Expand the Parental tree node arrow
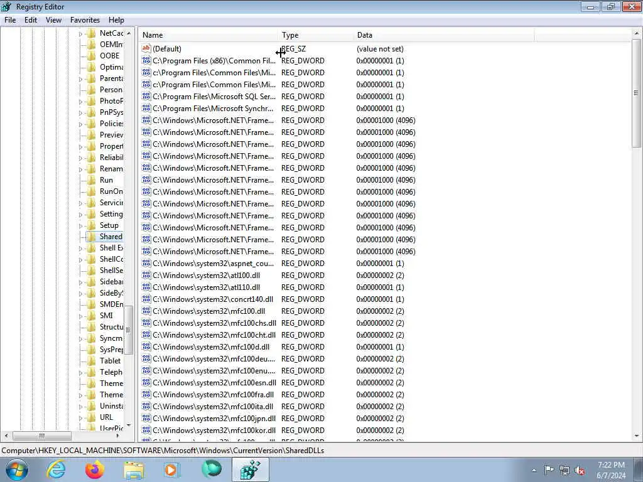Image resolution: width=643 pixels, height=482 pixels. (80, 78)
